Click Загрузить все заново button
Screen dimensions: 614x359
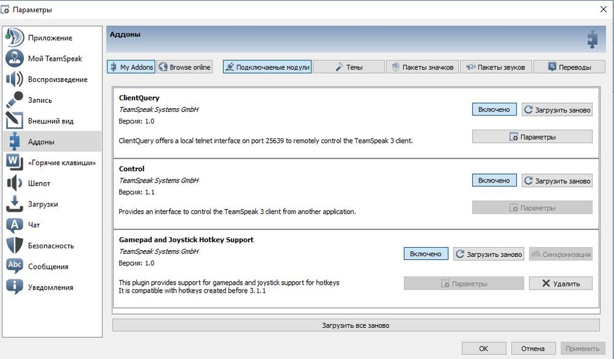[x=356, y=325]
